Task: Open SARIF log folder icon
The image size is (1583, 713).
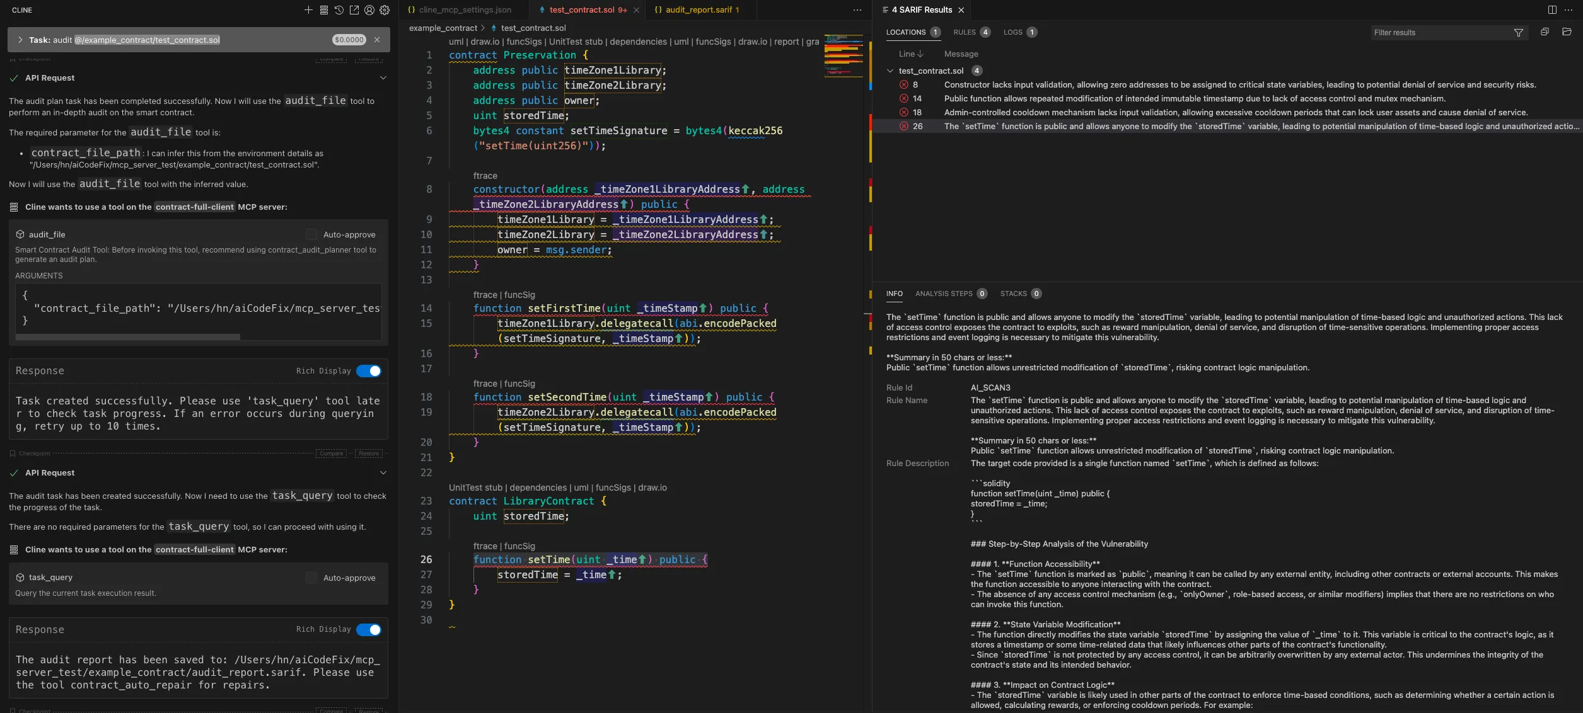Action: pos(1567,32)
